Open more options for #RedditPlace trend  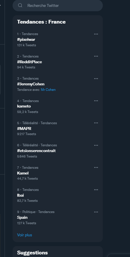[x=96, y=56]
